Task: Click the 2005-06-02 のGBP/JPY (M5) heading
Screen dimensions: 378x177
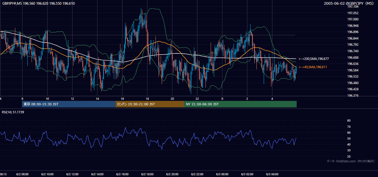Action: coord(349,4)
